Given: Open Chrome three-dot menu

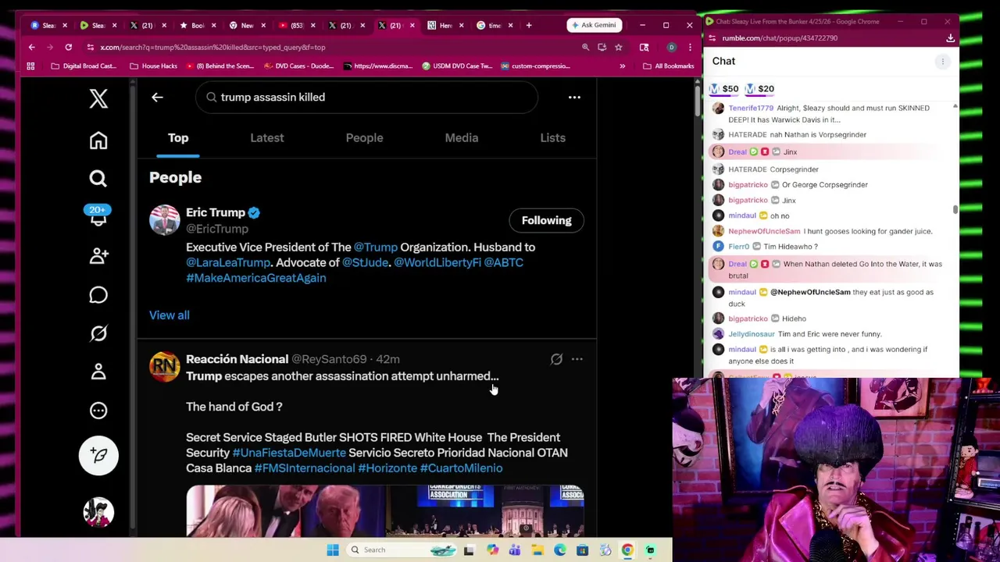Looking at the screenshot, I should click(690, 47).
